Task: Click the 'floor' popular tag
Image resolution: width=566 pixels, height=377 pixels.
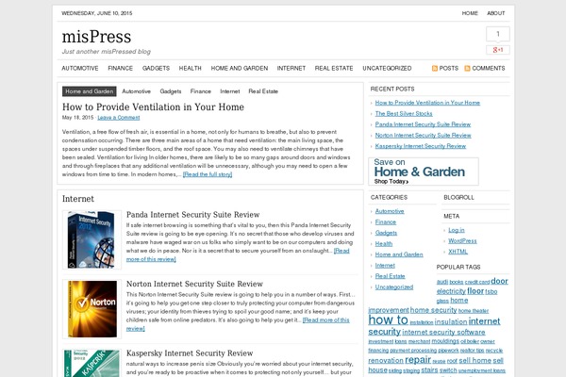Action: pos(475,291)
